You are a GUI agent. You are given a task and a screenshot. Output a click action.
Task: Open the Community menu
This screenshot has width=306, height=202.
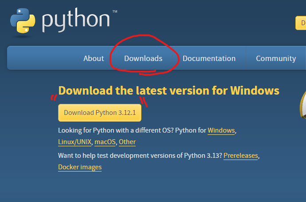(276, 58)
